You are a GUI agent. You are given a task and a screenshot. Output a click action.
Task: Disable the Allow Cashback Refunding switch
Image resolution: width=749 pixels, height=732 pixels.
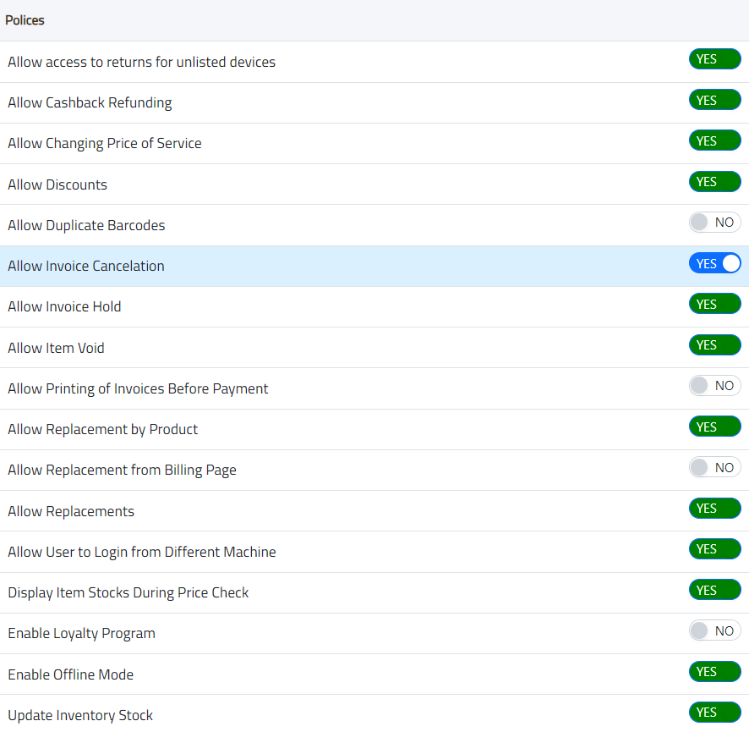[714, 100]
